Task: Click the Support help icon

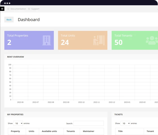Action: pyautogui.click(x=29, y=9)
